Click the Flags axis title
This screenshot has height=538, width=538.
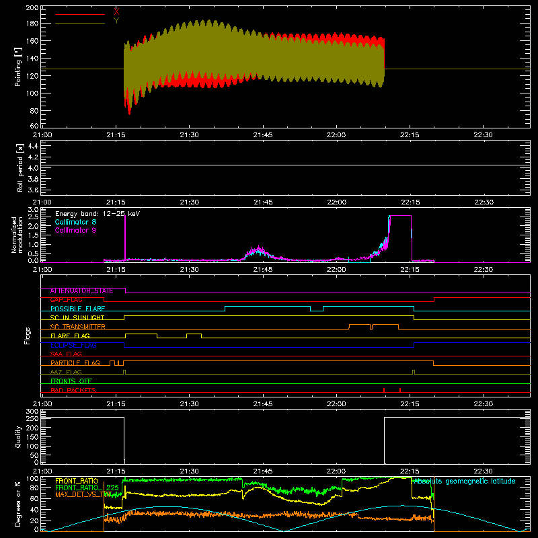[27, 336]
